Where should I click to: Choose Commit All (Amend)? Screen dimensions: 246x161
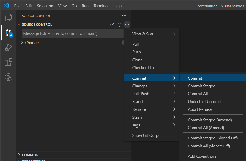[x=213, y=128]
